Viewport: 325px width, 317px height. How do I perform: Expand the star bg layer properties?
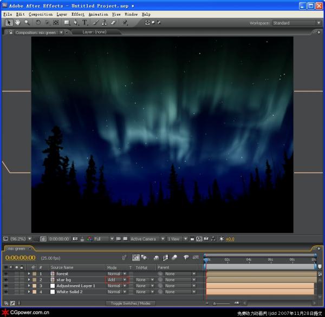(x=29, y=280)
